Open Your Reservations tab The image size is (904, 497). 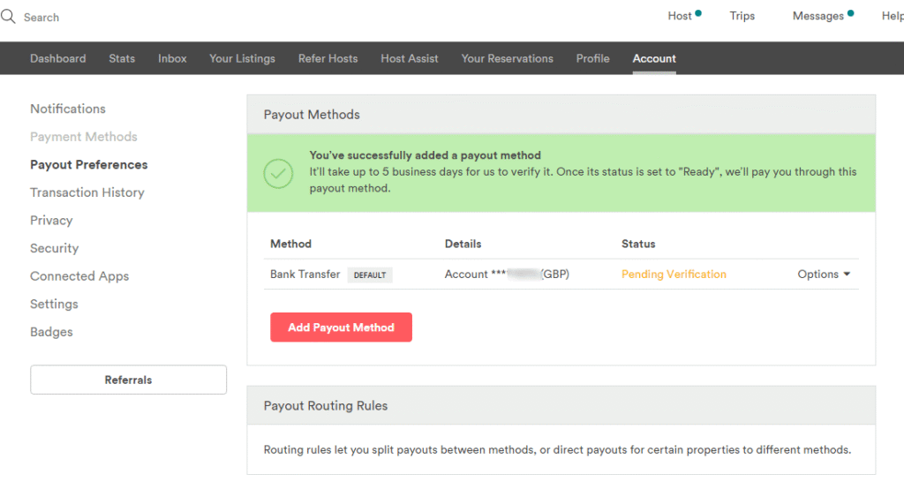[x=507, y=58]
